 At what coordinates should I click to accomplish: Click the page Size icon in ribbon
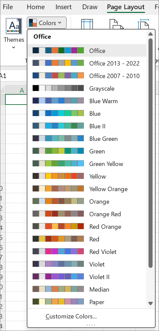tap(143, 24)
